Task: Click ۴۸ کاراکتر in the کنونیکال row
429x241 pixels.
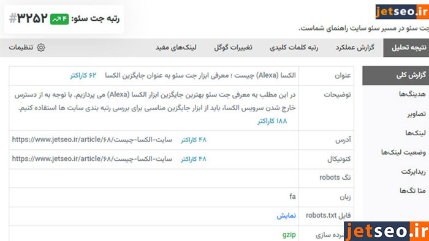Action: point(194,159)
